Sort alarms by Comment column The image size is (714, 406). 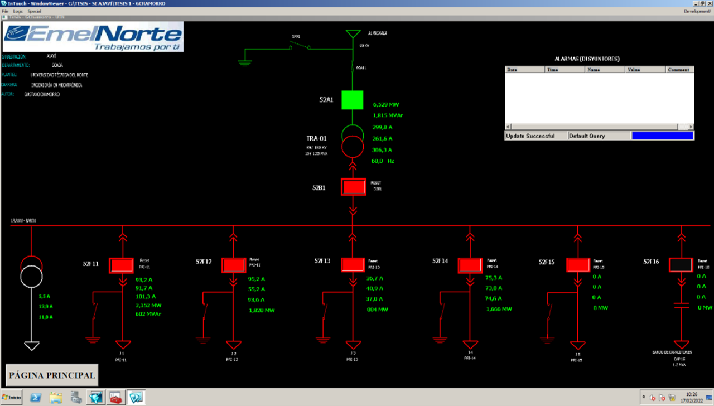679,70
